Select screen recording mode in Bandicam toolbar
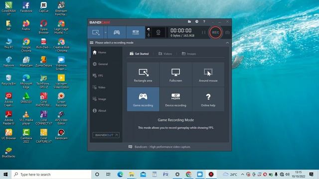 pyautogui.click(x=96, y=32)
